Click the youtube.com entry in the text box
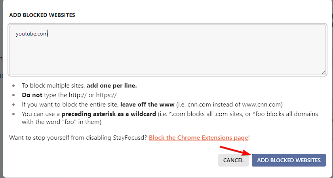Viewport: 333px width, 178px height. 32,34
